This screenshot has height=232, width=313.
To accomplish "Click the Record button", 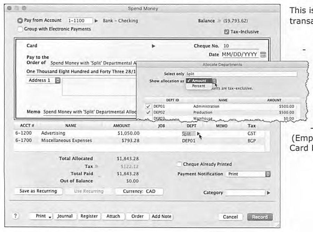I will pos(260,217).
